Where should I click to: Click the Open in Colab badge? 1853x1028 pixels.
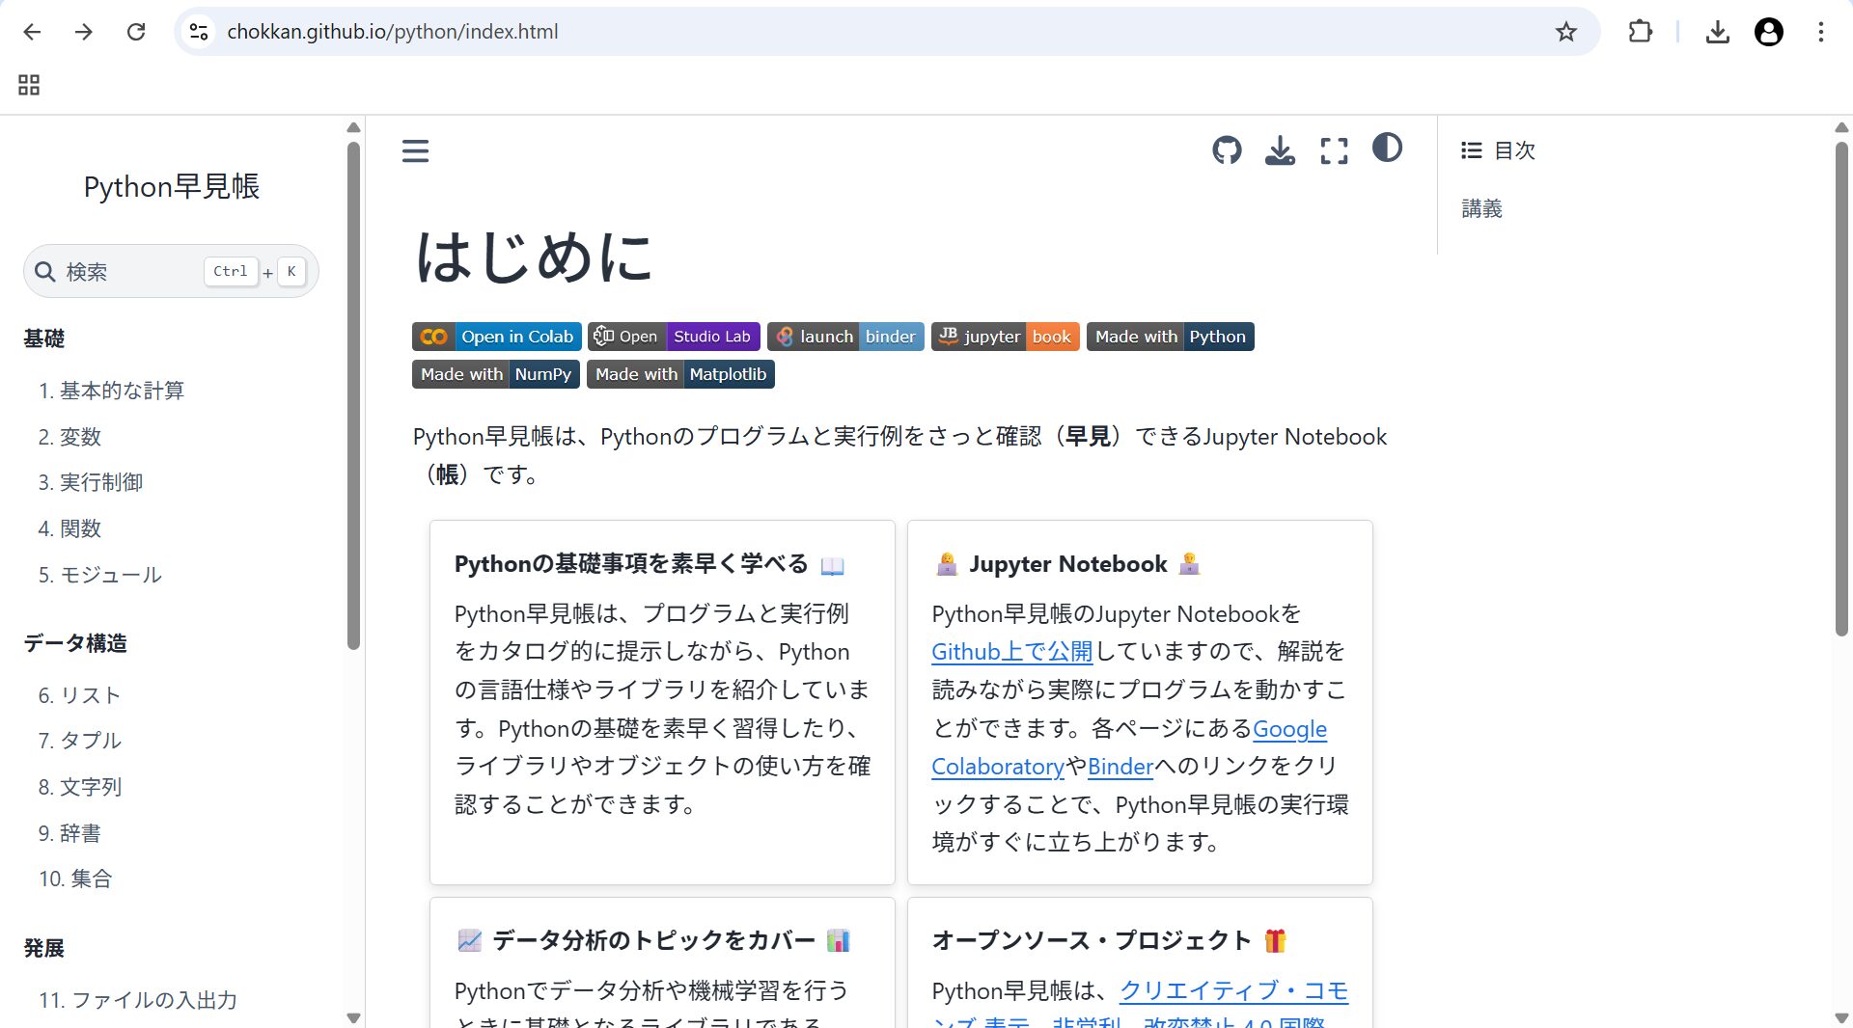coord(497,337)
